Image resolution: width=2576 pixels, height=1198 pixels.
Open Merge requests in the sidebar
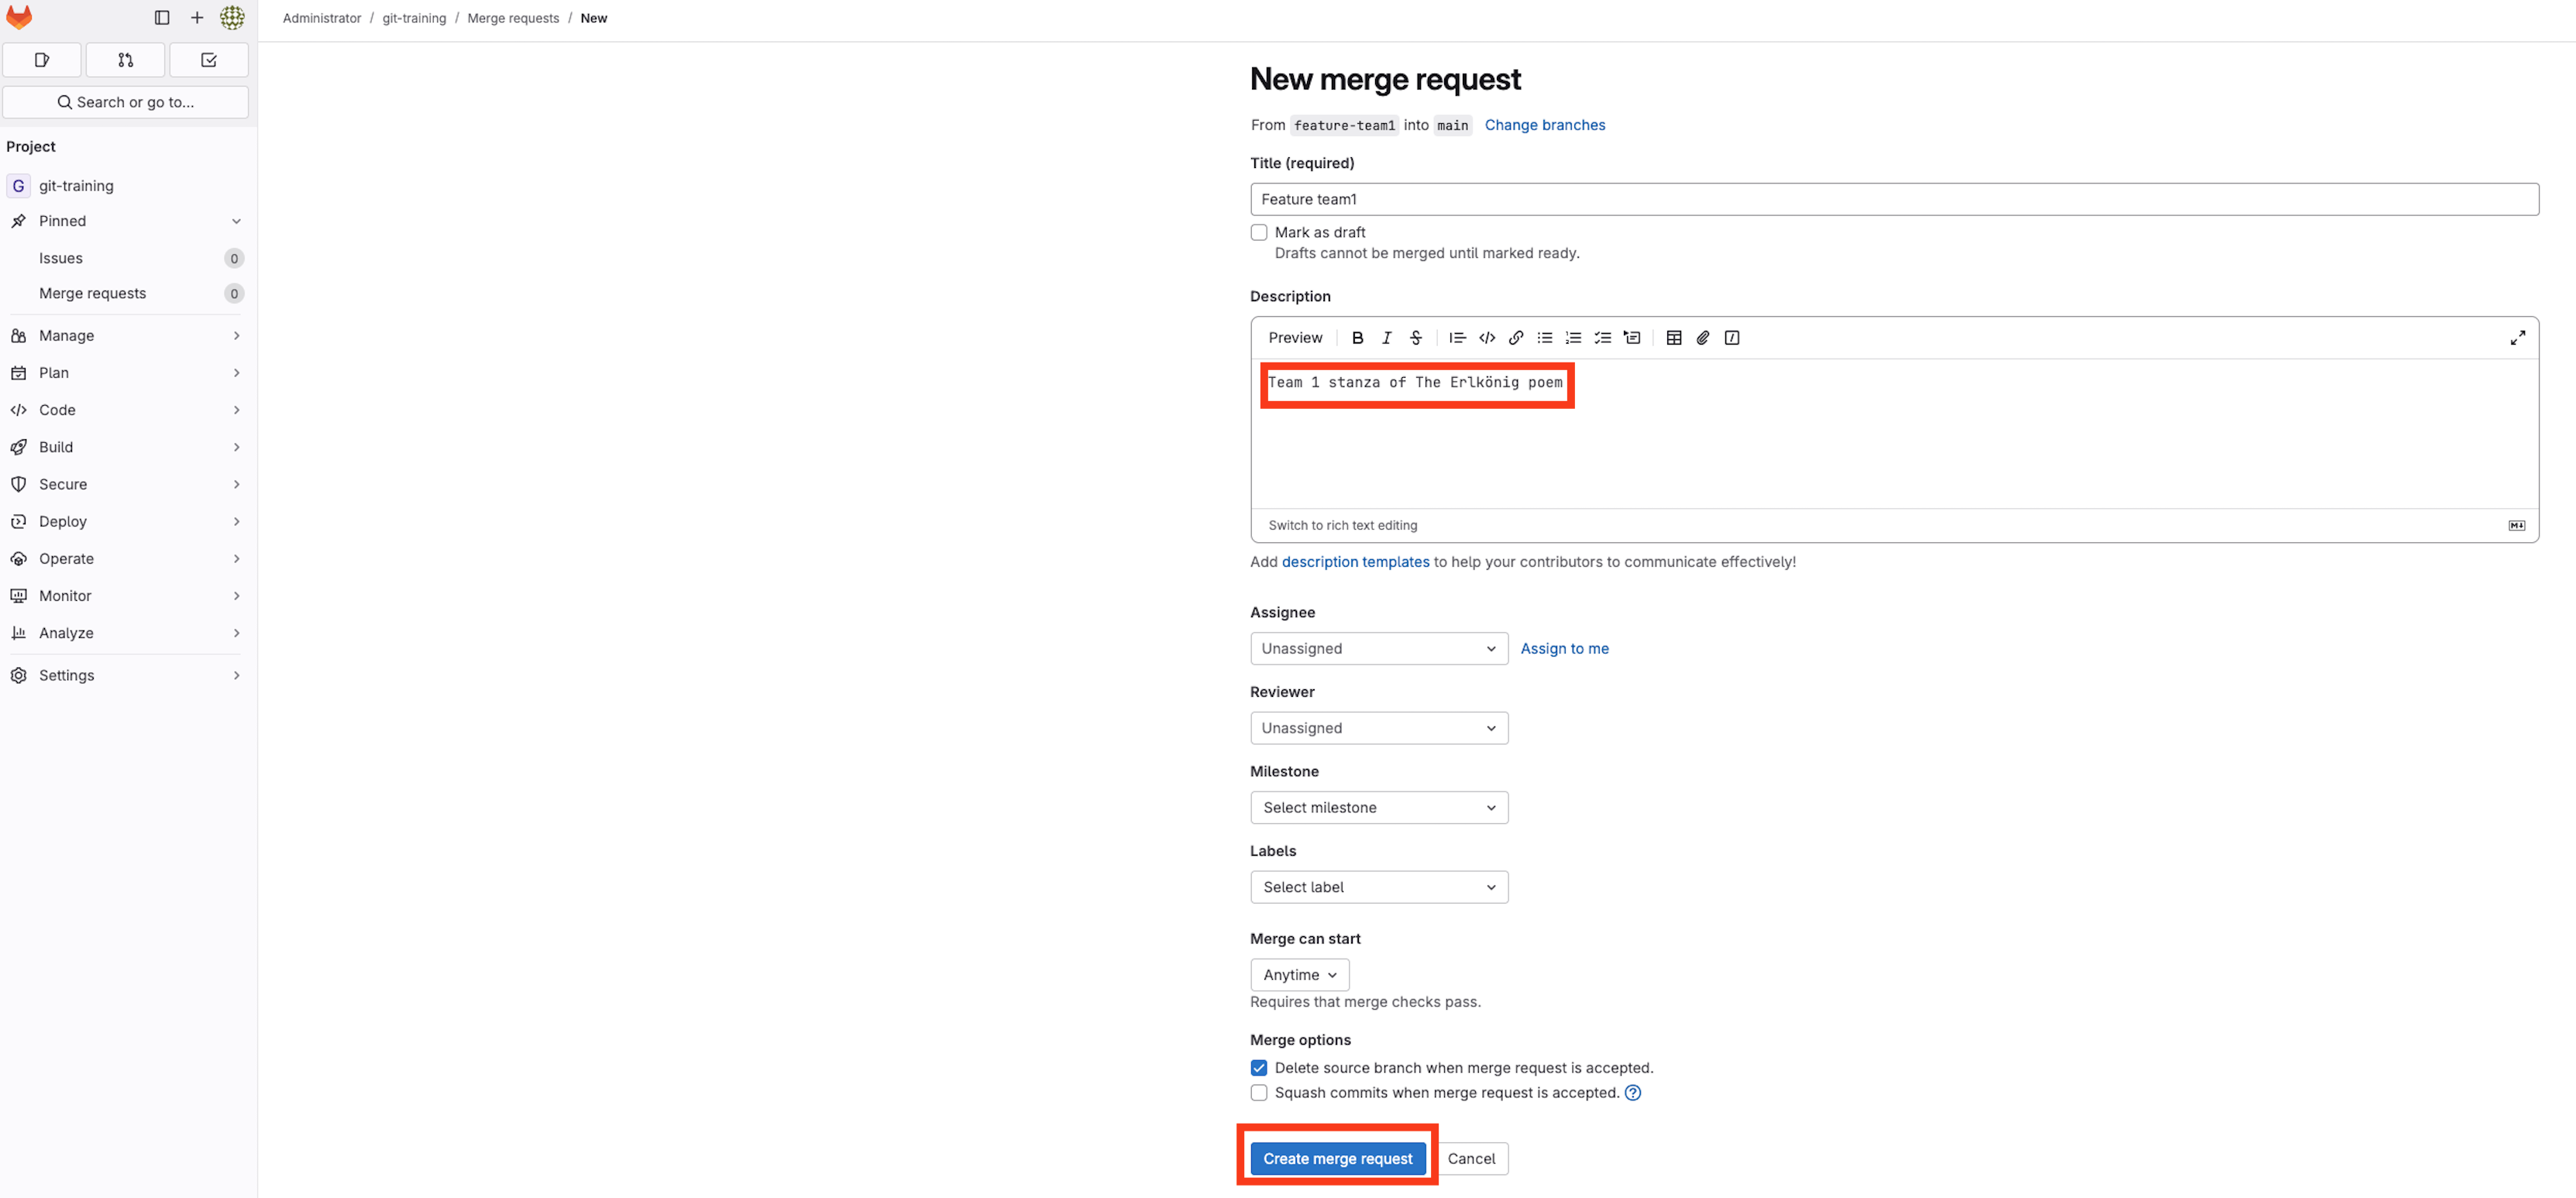(x=93, y=293)
